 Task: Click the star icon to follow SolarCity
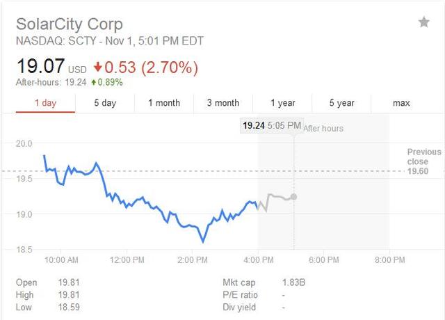423,22
